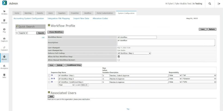The image size is (223, 111).
Task: Click the logout icon at top right
Action: 219,4
